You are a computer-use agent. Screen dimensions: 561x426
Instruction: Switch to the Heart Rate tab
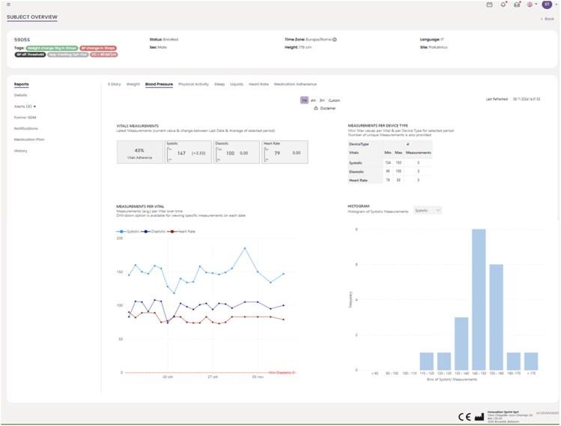click(258, 84)
